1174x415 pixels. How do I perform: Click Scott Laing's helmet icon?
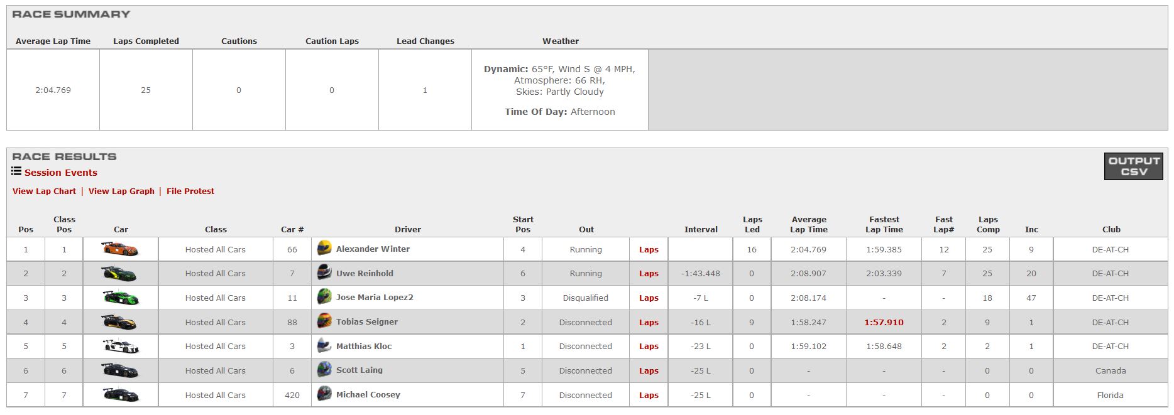coord(324,370)
